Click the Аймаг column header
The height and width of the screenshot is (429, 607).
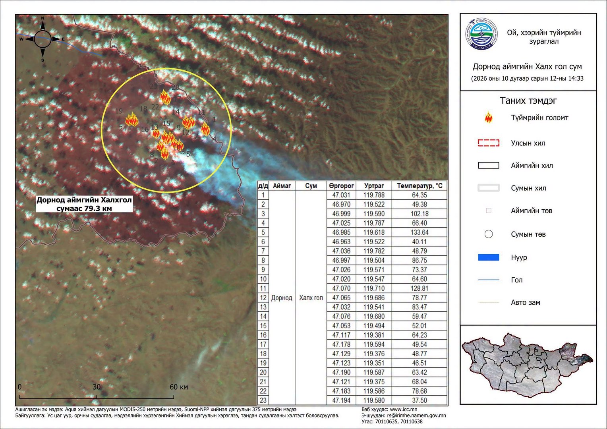pyautogui.click(x=282, y=186)
